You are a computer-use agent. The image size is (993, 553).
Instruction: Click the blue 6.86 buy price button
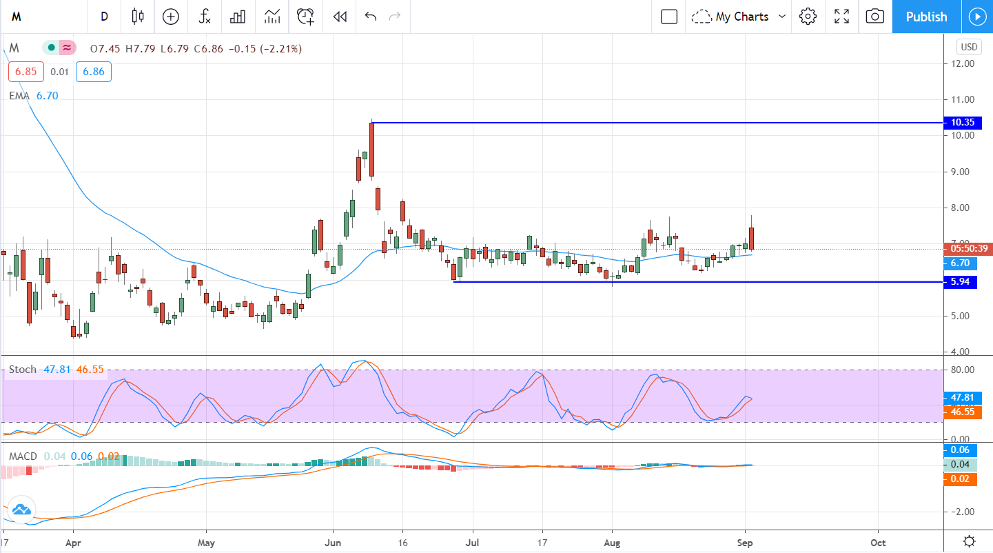click(x=93, y=72)
